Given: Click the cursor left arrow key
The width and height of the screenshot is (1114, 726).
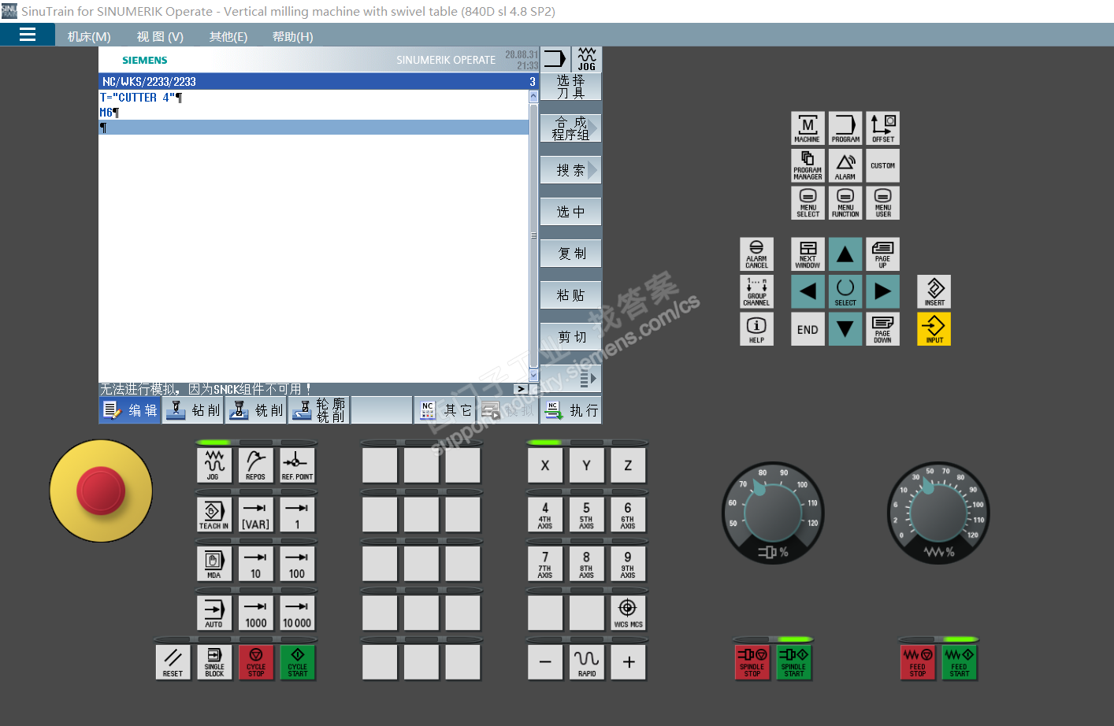Looking at the screenshot, I should pyautogui.click(x=808, y=291).
